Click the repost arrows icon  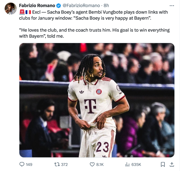pos(57,164)
